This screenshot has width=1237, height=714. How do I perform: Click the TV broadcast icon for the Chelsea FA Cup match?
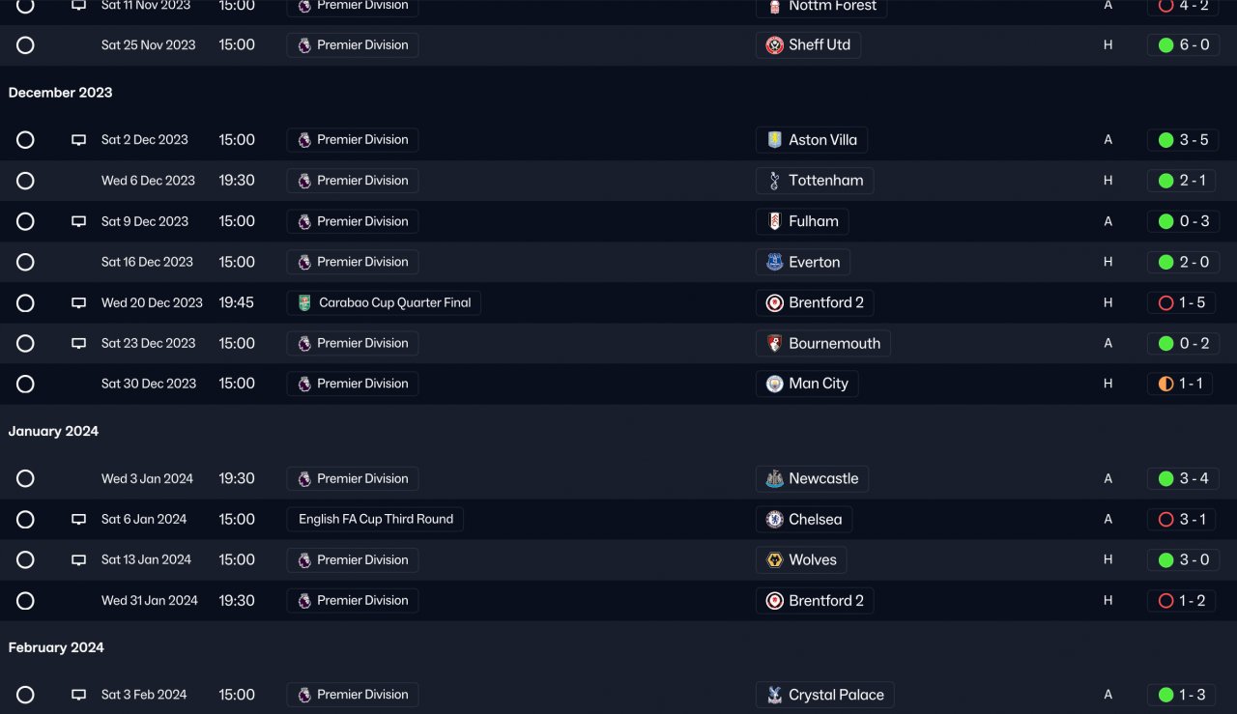[x=79, y=519]
